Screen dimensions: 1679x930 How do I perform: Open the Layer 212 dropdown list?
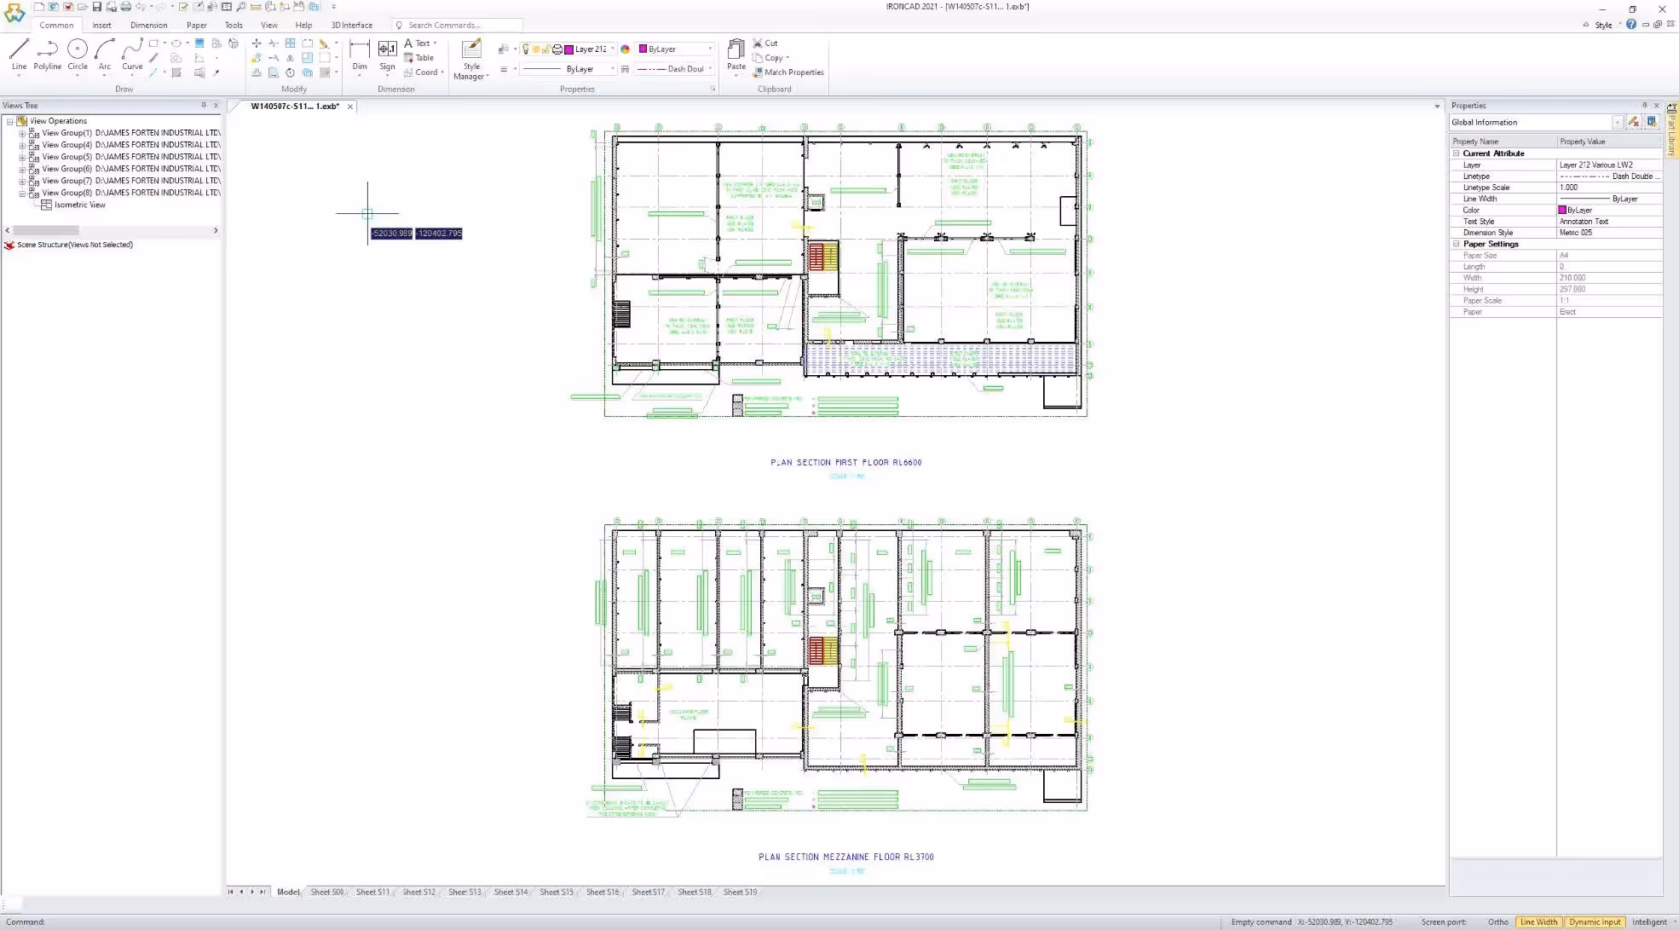[613, 49]
